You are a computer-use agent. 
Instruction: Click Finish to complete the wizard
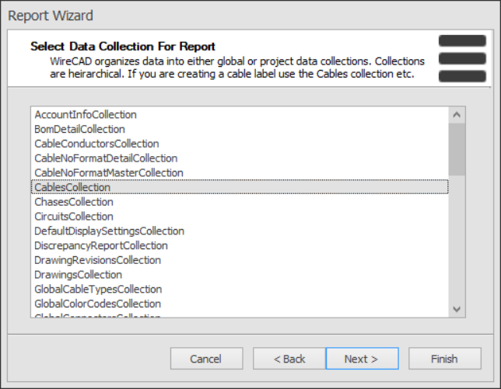pos(444,359)
